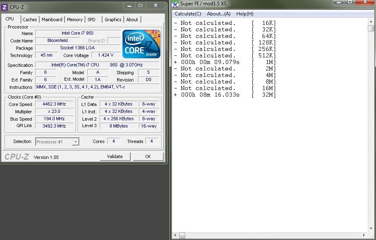Click the Threads count field '4'
This screenshot has width=376, height=240.
point(151,141)
